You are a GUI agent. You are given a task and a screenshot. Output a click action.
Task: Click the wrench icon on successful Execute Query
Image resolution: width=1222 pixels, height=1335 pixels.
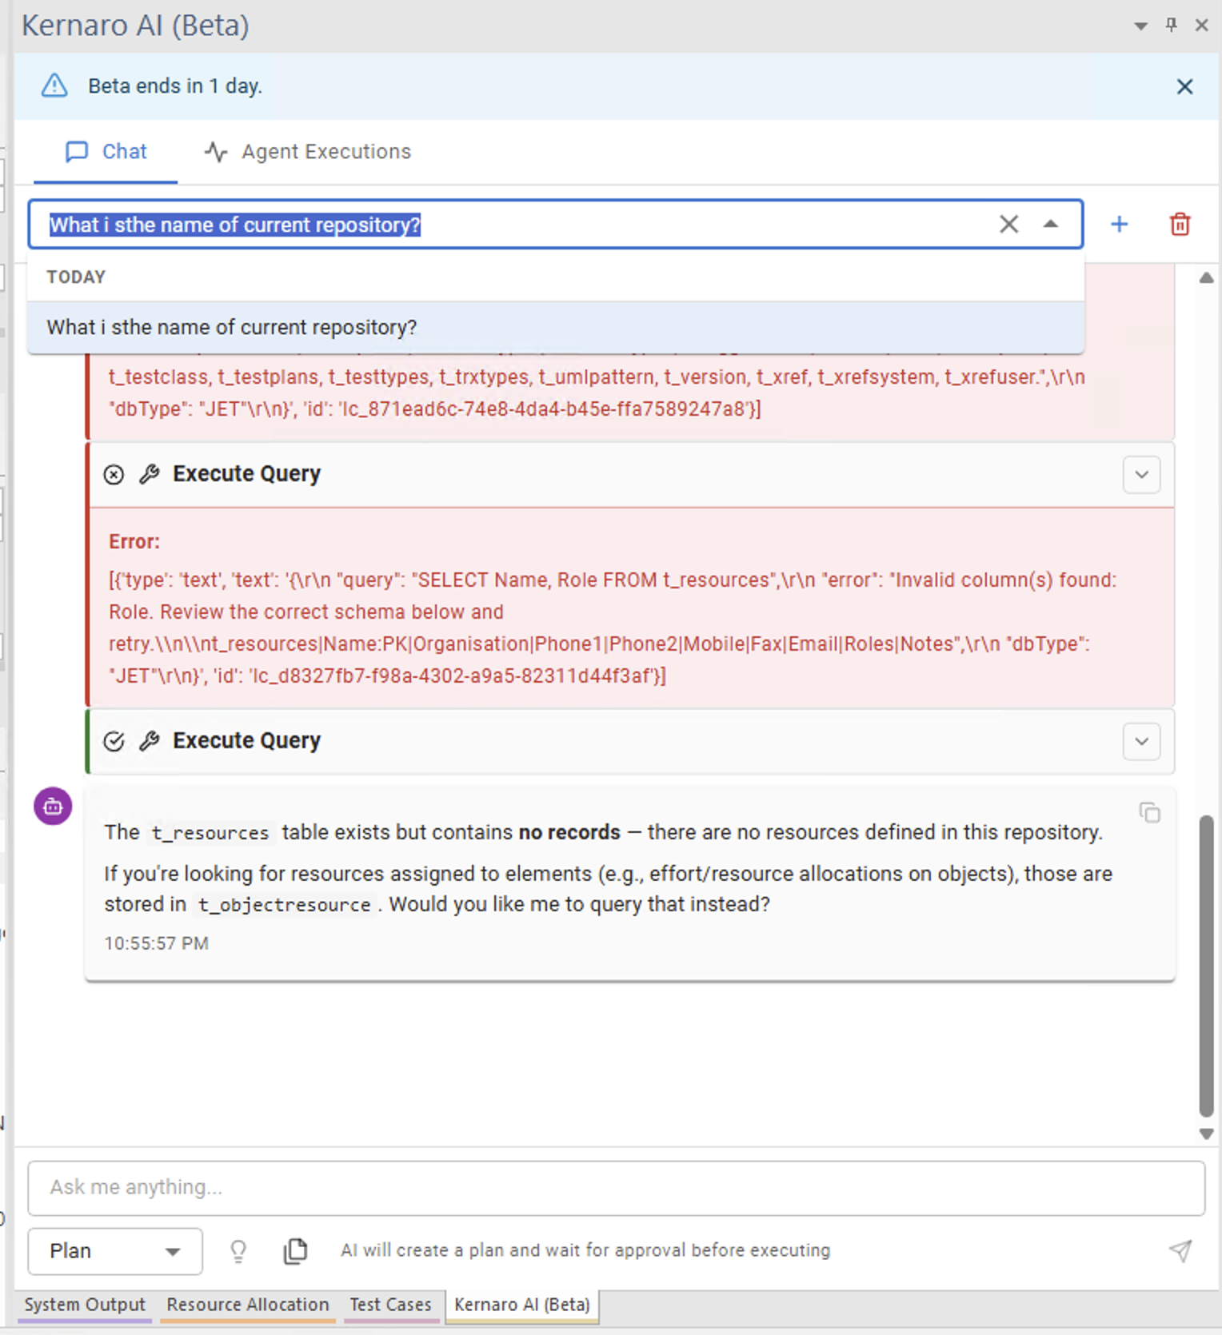(149, 742)
